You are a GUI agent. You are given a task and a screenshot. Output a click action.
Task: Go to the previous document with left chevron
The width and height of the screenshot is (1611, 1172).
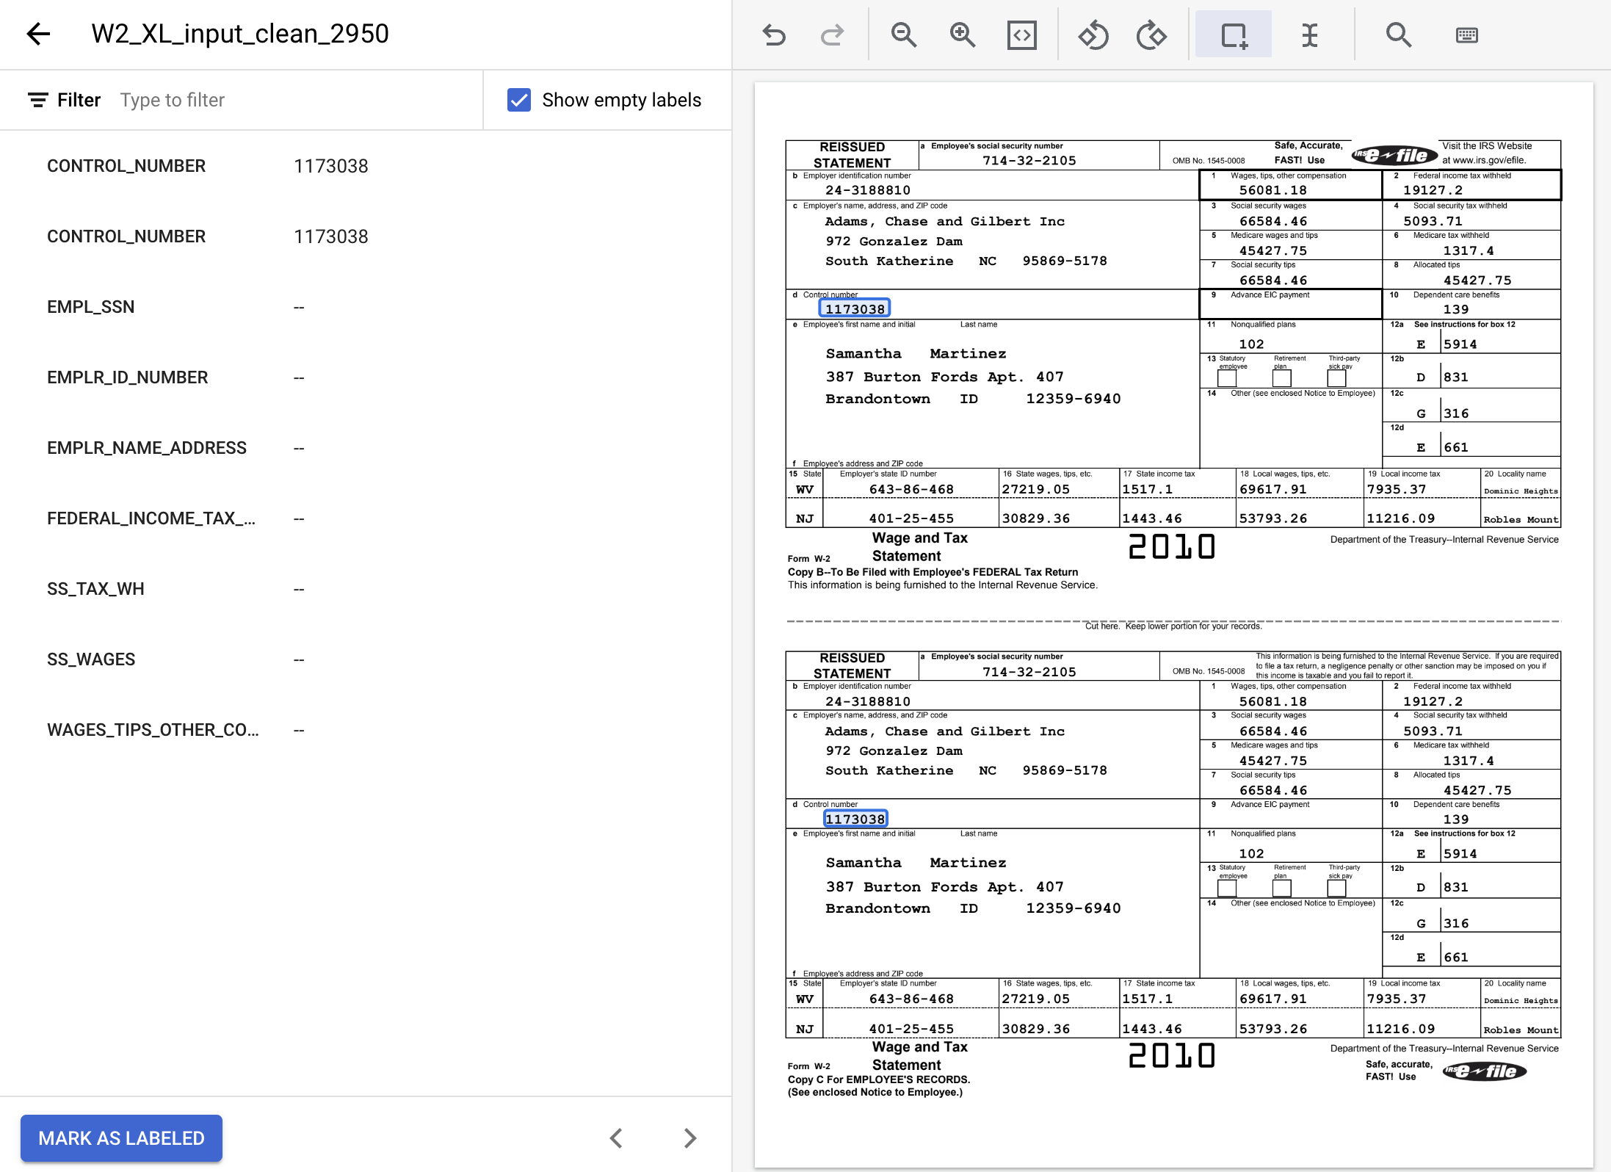[x=617, y=1137]
